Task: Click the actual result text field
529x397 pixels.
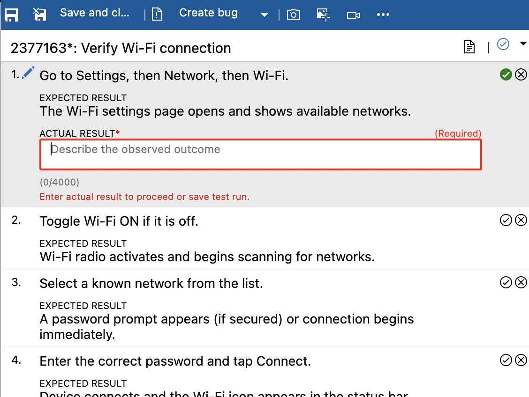Action: coord(261,154)
